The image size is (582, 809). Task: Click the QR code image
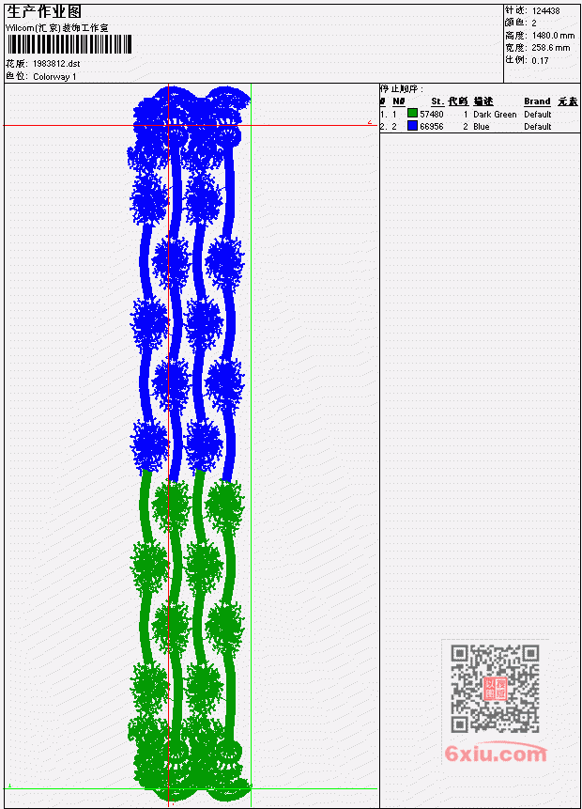[495, 689]
